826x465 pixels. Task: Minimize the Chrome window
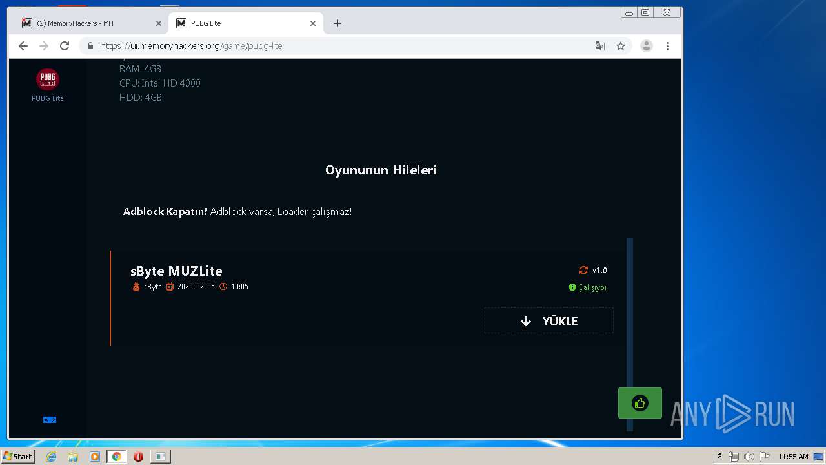pyautogui.click(x=629, y=12)
